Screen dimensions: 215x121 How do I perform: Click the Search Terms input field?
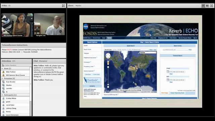pos(175,50)
